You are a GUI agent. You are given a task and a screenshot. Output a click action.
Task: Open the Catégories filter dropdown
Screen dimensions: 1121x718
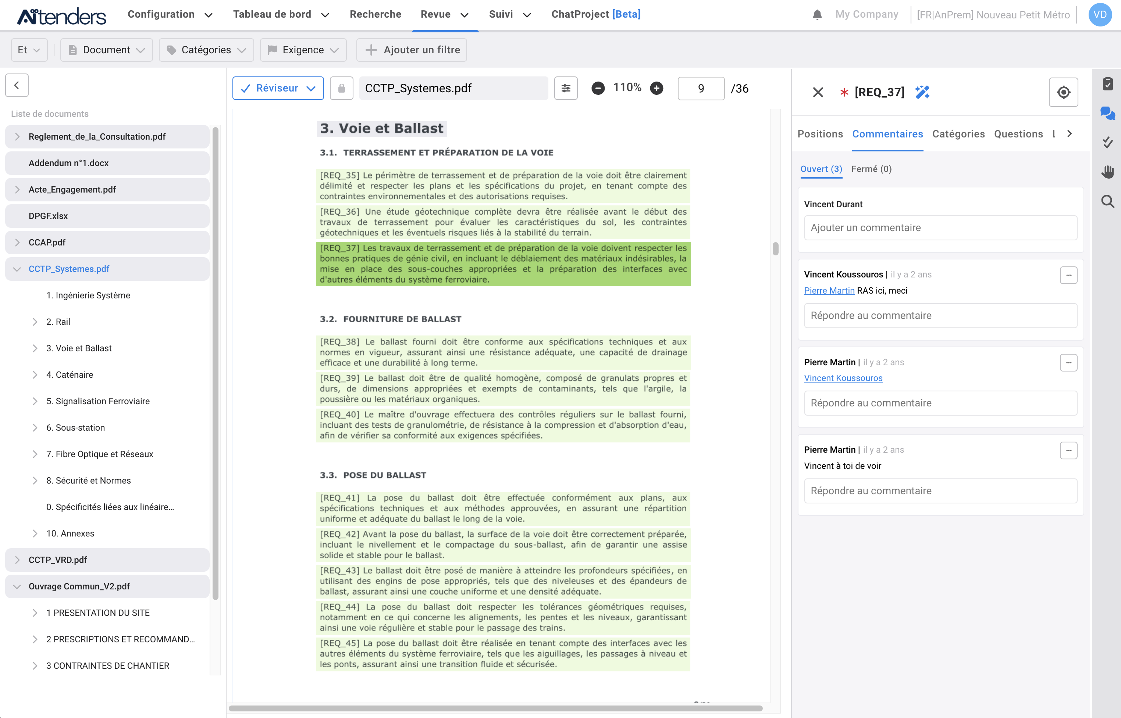(x=206, y=50)
